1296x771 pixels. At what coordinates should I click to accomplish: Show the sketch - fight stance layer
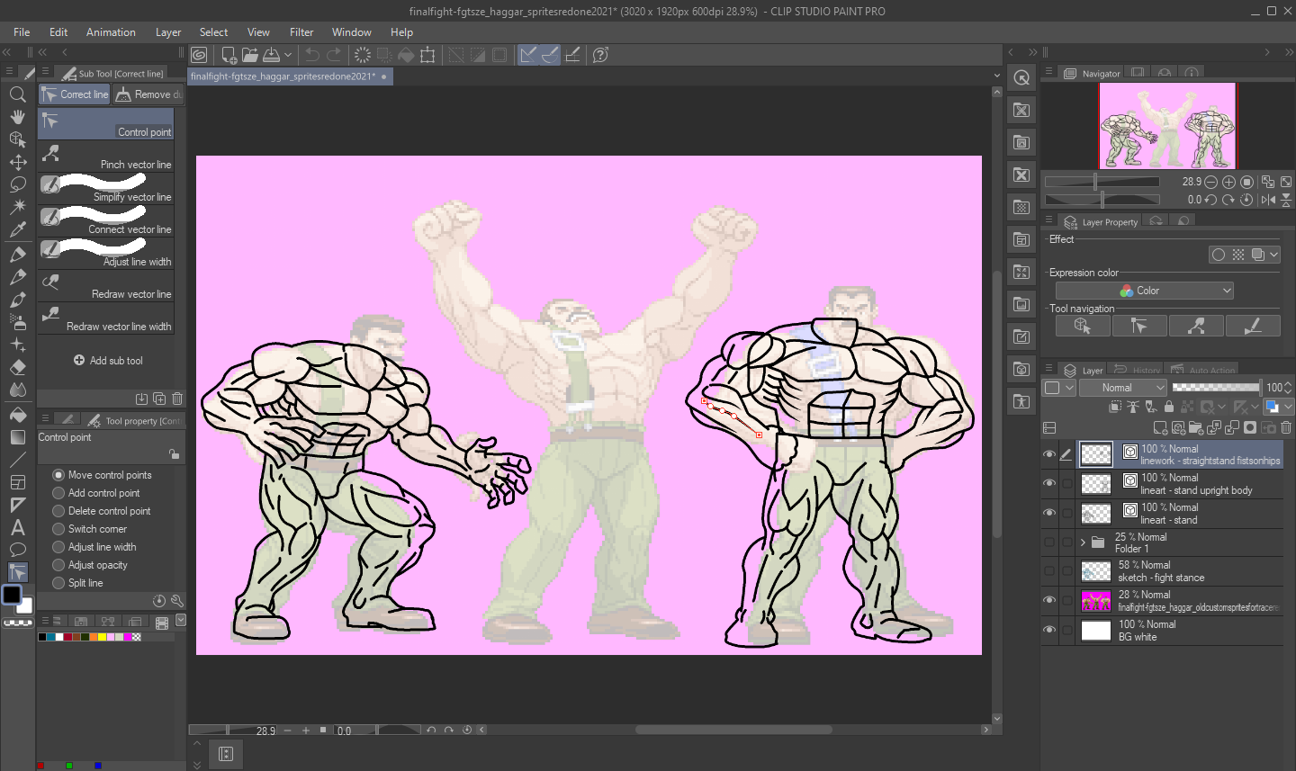pyautogui.click(x=1048, y=571)
